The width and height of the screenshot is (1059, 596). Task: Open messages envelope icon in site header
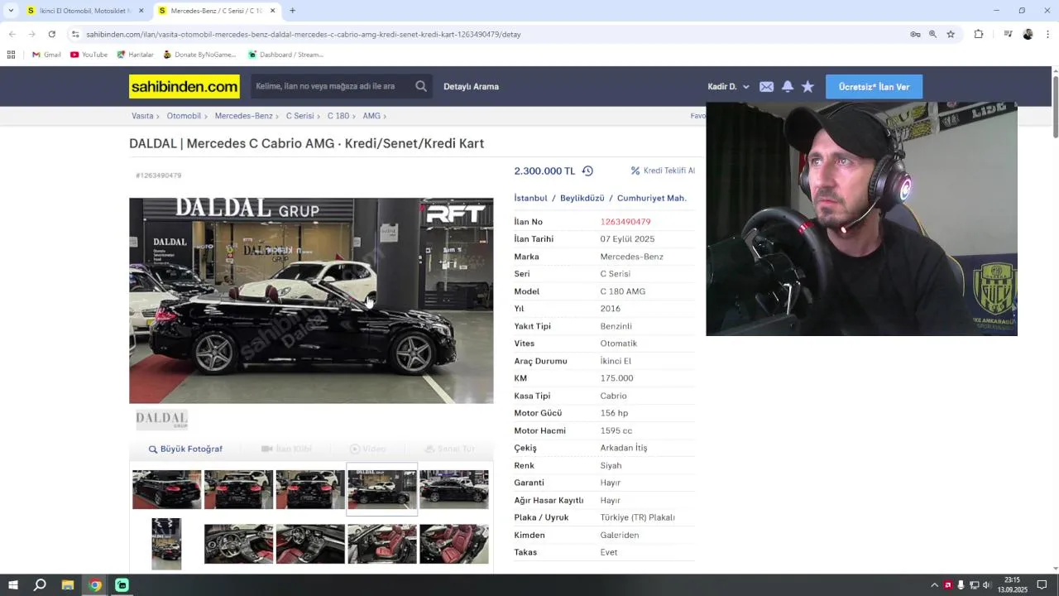click(x=766, y=87)
